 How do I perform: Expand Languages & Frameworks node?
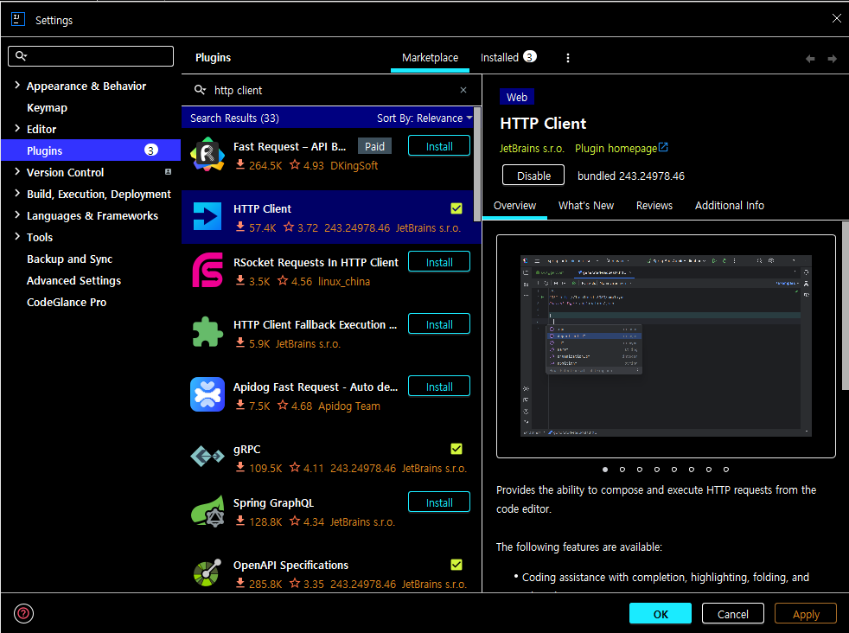16,215
